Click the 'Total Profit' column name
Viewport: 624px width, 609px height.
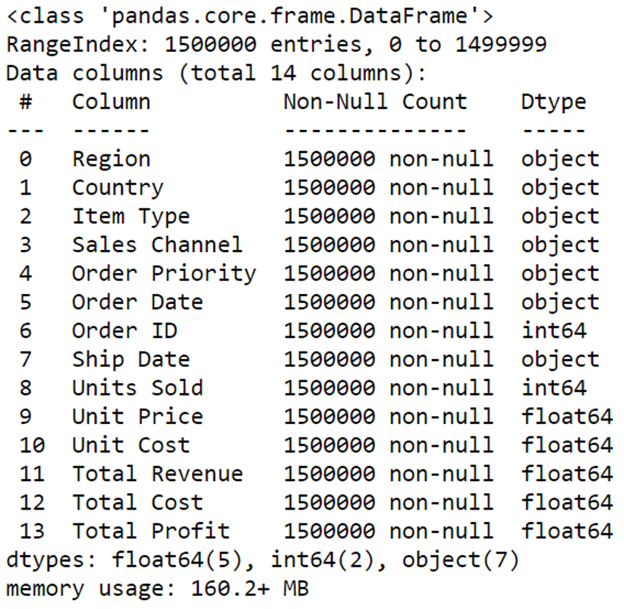click(151, 532)
